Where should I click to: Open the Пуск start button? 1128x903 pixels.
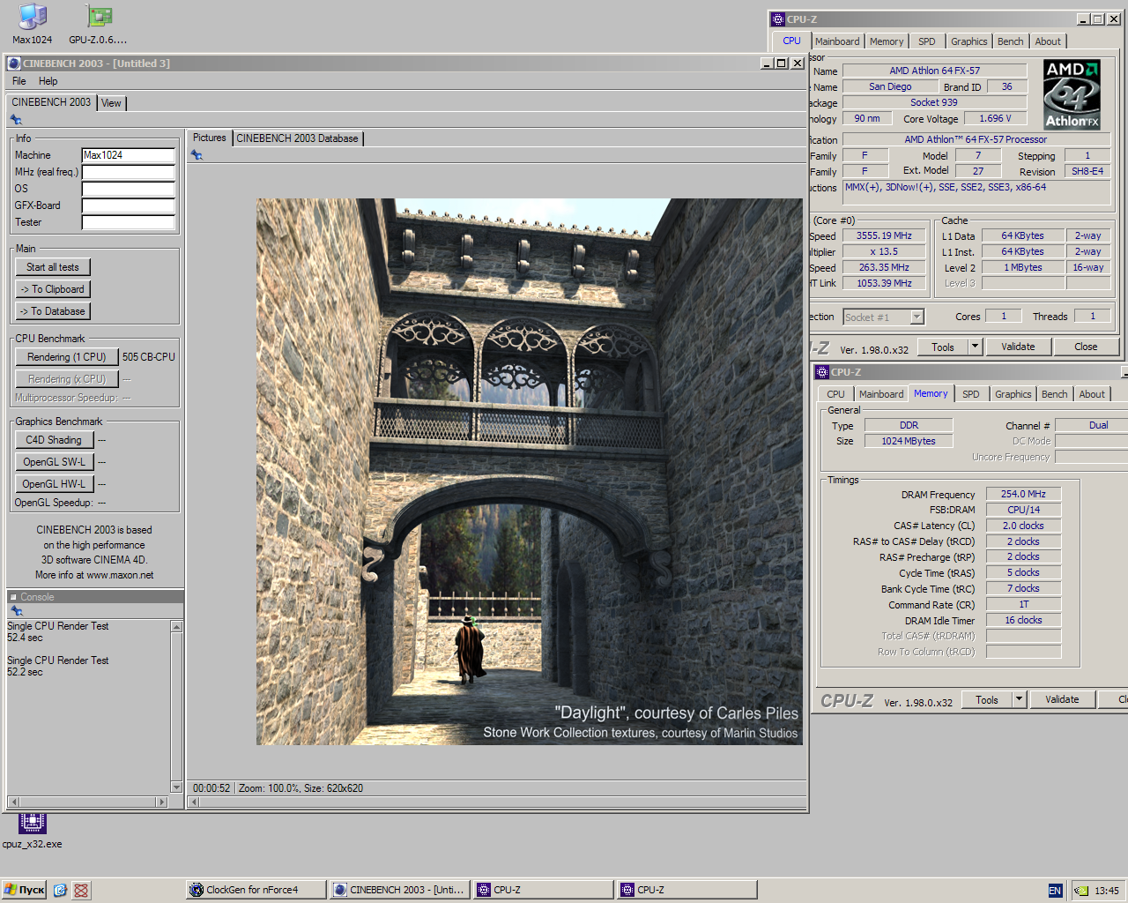(x=24, y=890)
